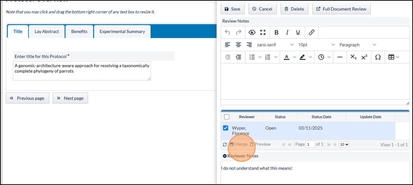The height and width of the screenshot is (185, 413).
Task: Apply superscript formatting
Action: coord(364,57)
